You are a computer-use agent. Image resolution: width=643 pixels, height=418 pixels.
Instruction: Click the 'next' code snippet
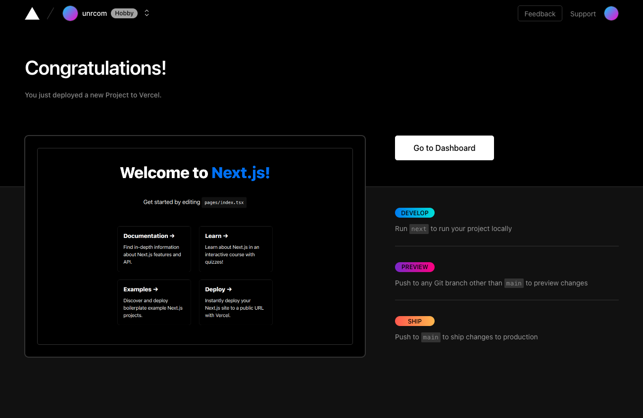point(419,229)
